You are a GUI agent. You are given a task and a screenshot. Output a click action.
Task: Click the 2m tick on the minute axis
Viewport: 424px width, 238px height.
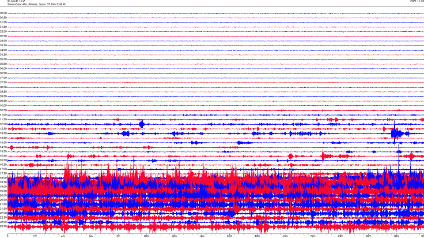pyautogui.click(x=35, y=236)
